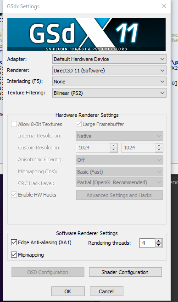Open the CRC Hack Level dropdown
Screen dimensions: 178x302
[x=119, y=182]
